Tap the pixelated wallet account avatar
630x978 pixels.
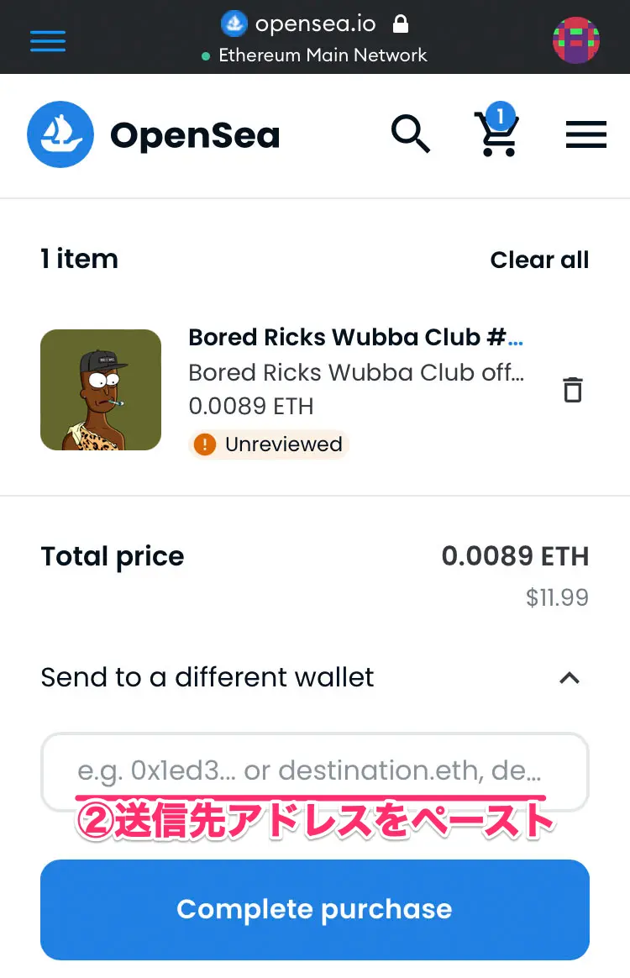[576, 40]
